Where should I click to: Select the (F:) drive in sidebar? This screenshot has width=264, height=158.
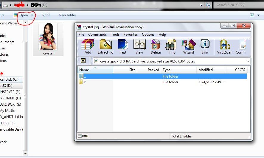click(10, 98)
